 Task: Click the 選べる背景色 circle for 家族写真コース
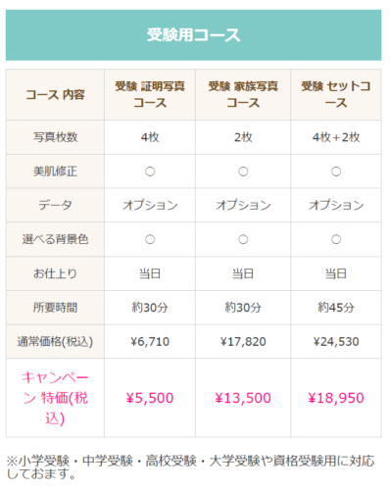243,239
